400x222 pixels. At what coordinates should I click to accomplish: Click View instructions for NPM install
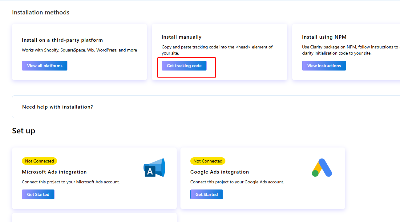[x=324, y=66]
